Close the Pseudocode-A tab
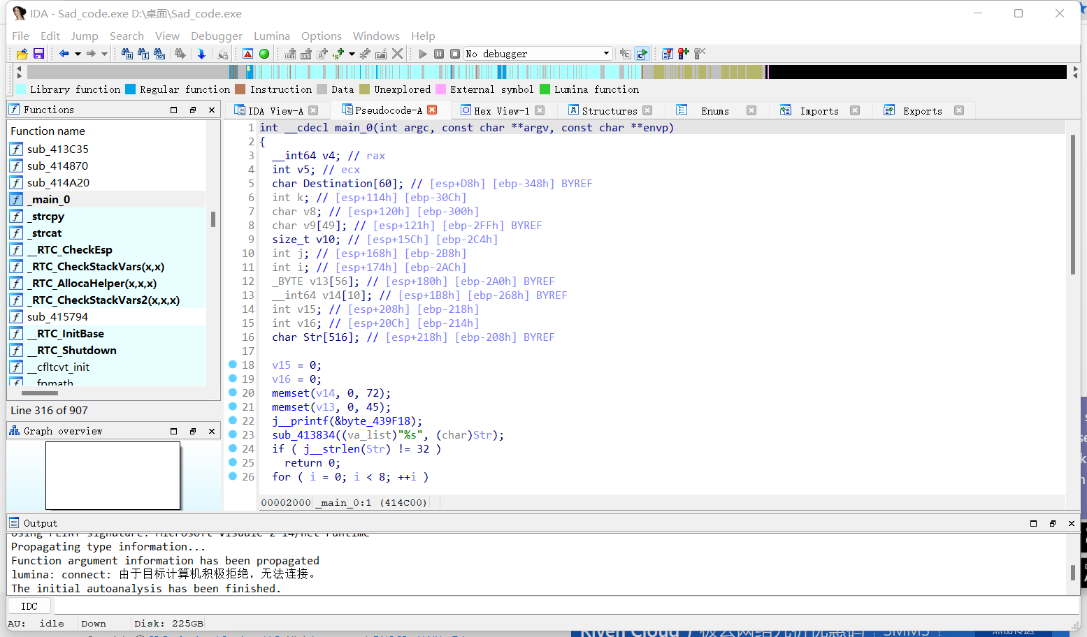The width and height of the screenshot is (1087, 637). tap(432, 110)
